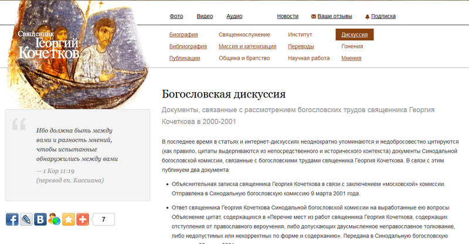The image size is (469, 244).
Task: Click bullet Ответ священника Георгия Кочеткова
Action: pos(313,225)
